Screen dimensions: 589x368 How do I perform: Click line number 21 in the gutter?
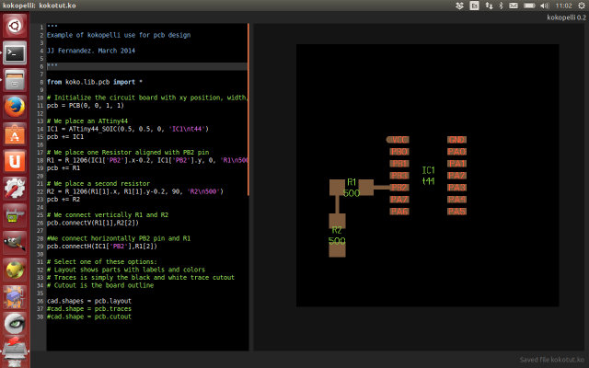click(x=40, y=184)
